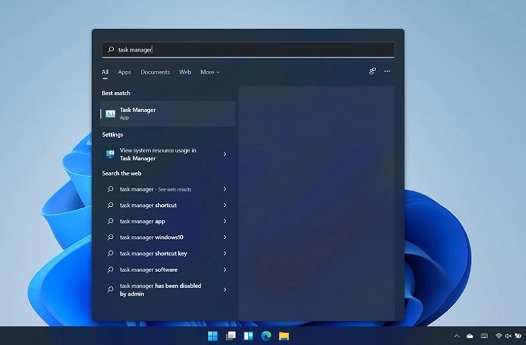Expand chevron for 'task manager - See web results'

pyautogui.click(x=225, y=189)
